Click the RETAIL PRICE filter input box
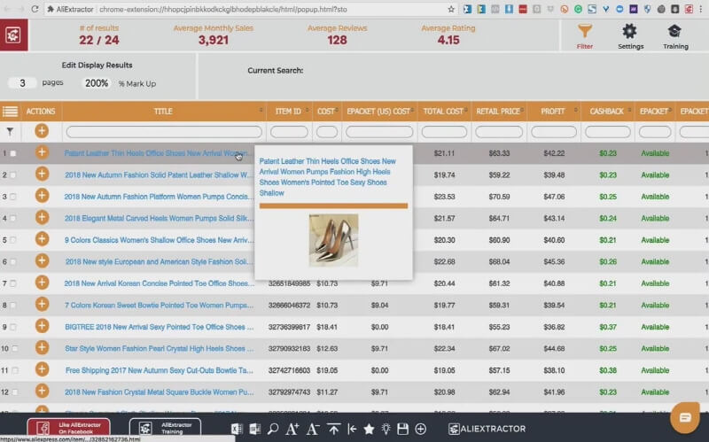This screenshot has width=709, height=442. (x=499, y=132)
